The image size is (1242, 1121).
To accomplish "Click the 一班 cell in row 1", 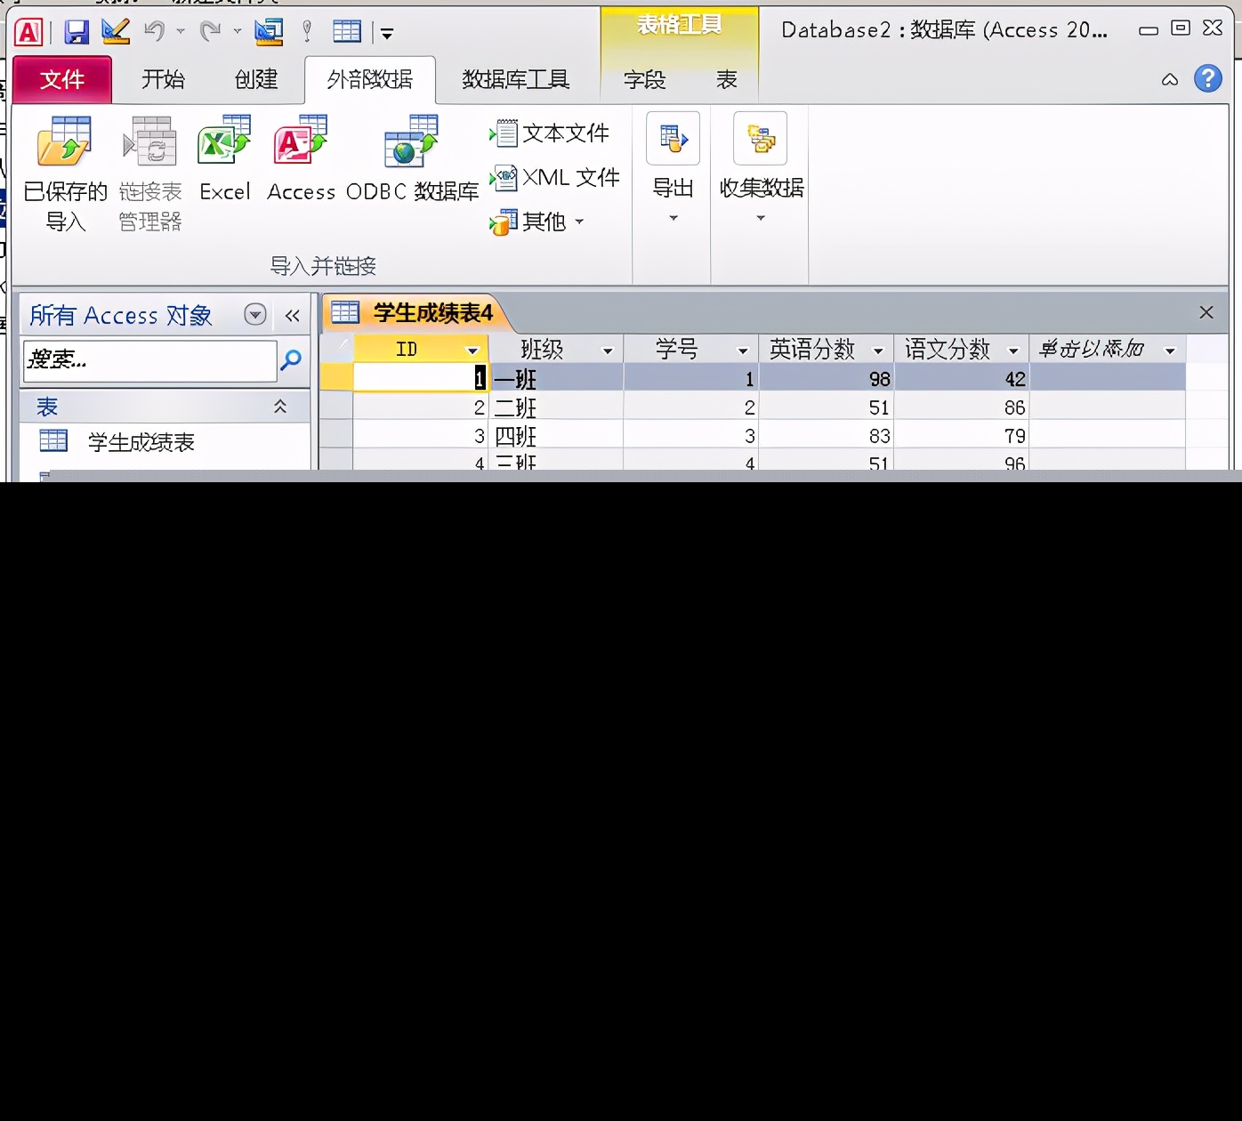I will click(556, 379).
